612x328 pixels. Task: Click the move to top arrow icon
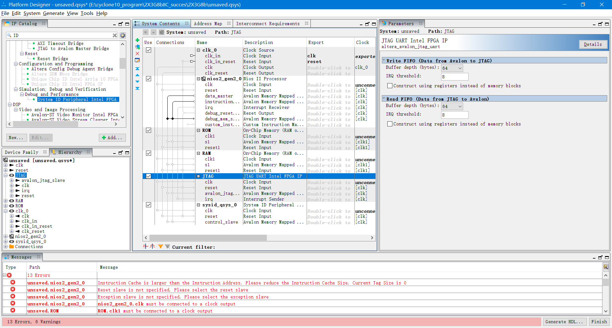[x=137, y=68]
